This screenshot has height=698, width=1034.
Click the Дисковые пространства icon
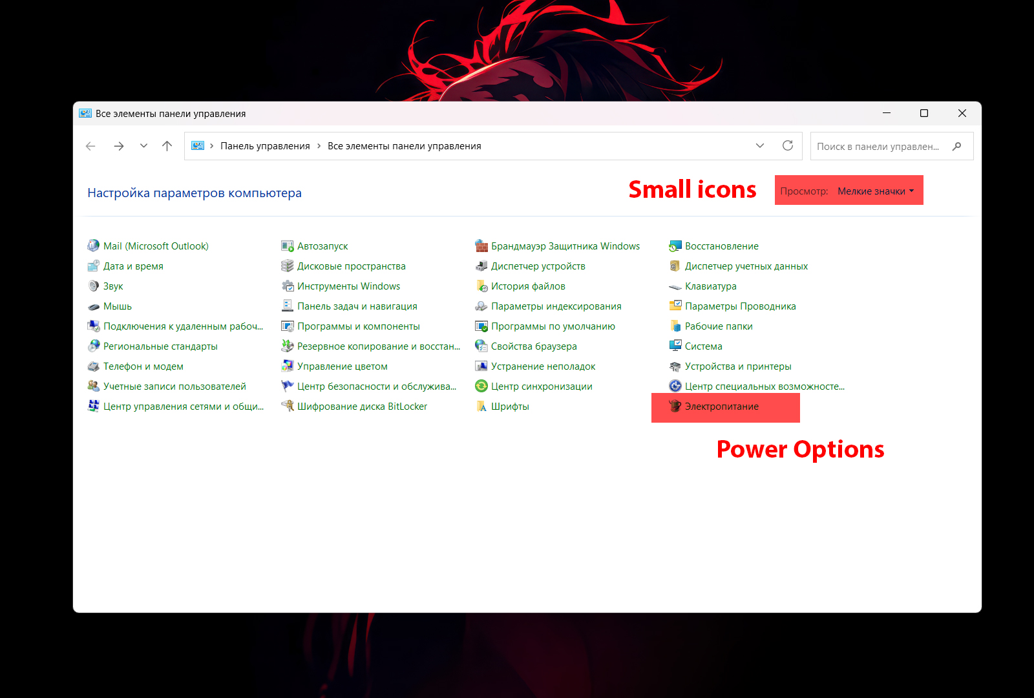287,266
